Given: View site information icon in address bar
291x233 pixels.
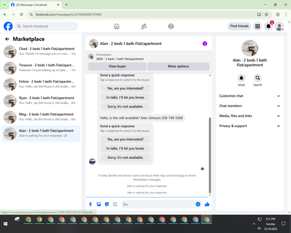Looking at the screenshot, I should click(31, 15).
